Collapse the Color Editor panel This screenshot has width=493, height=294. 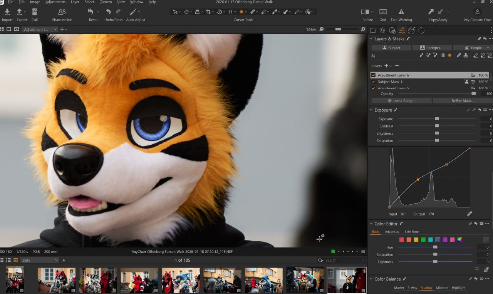371,224
